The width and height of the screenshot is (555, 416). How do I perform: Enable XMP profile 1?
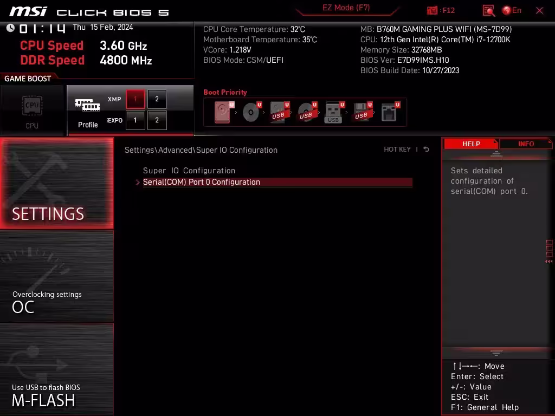(x=135, y=99)
